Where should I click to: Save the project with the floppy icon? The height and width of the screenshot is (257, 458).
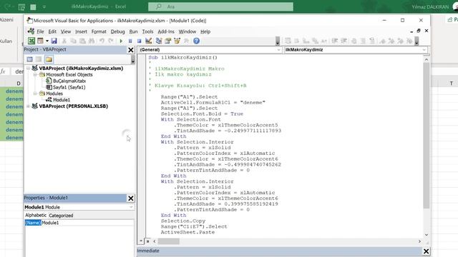click(x=54, y=41)
